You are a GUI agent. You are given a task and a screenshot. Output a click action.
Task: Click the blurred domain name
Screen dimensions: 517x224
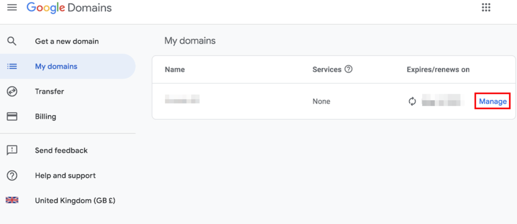(x=182, y=99)
